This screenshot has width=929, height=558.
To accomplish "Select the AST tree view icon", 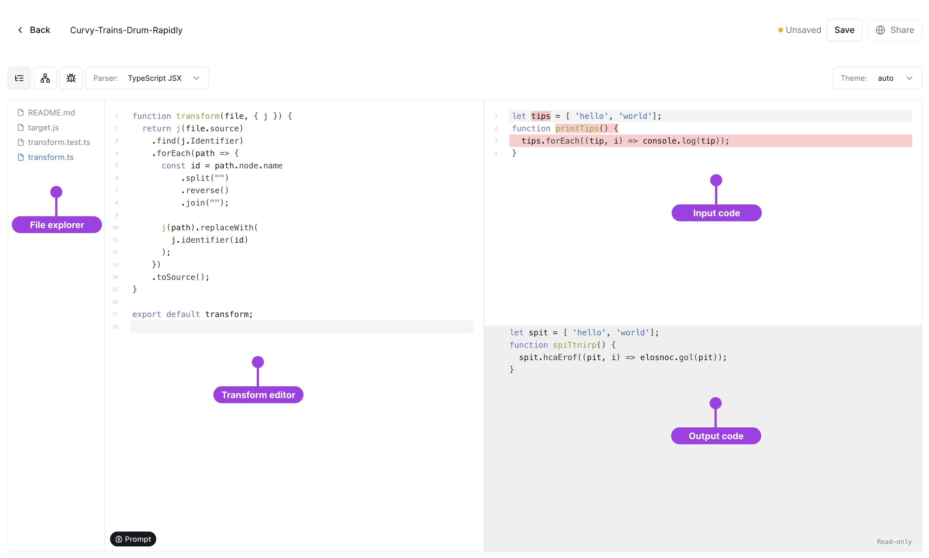I will [x=45, y=78].
